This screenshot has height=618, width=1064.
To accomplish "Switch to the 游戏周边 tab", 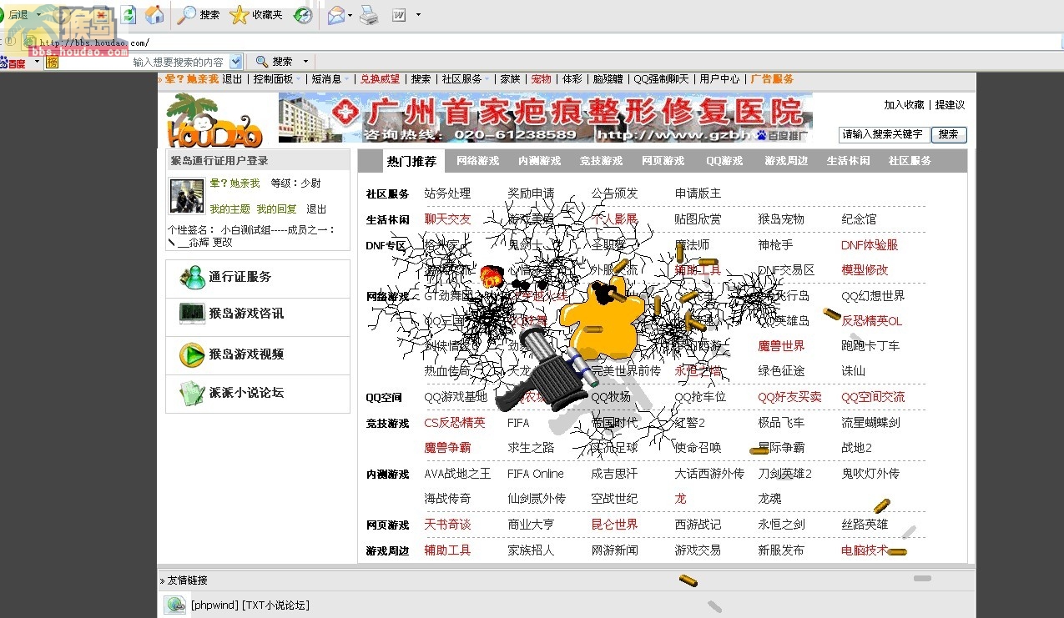I will click(x=786, y=161).
